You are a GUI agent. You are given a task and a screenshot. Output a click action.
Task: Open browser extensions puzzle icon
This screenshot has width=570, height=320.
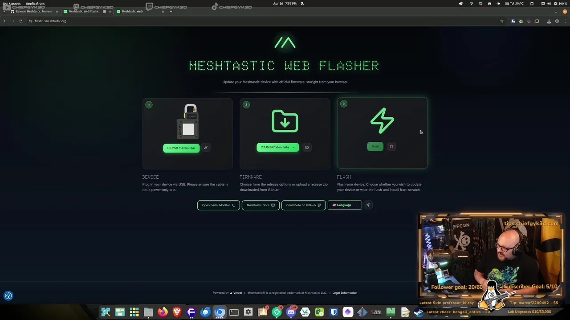(537, 21)
